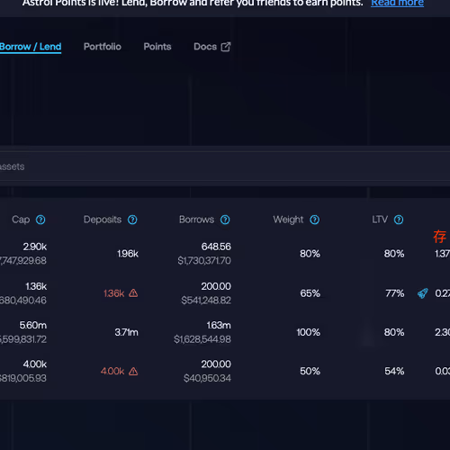
Task: Click warning icon beside 4.00k deposits
Action: pos(133,372)
